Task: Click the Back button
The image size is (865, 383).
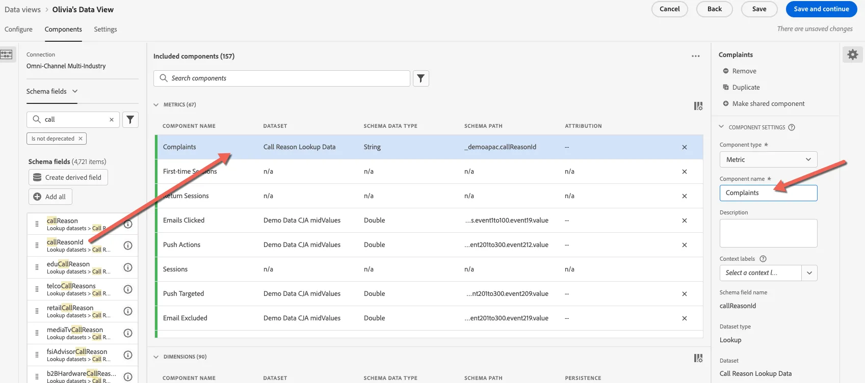Action: click(x=714, y=9)
